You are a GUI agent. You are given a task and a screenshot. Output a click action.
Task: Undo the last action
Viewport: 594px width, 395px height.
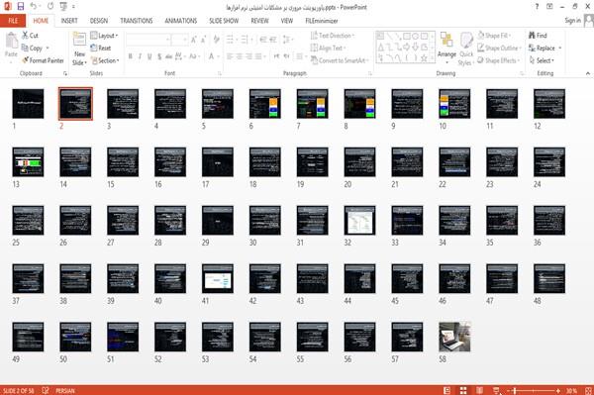(34, 6)
